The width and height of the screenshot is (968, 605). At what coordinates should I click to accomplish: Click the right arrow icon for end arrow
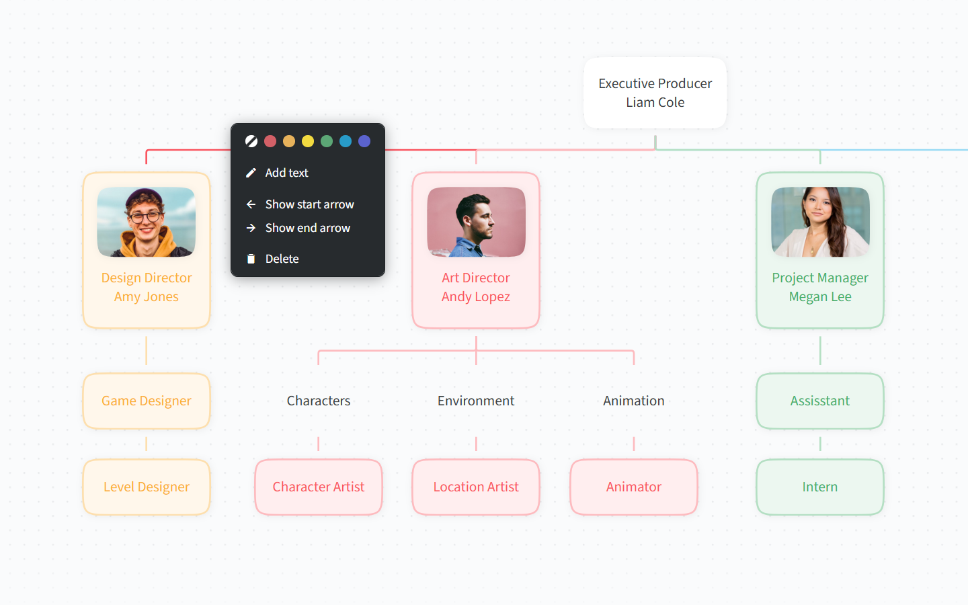tap(251, 228)
